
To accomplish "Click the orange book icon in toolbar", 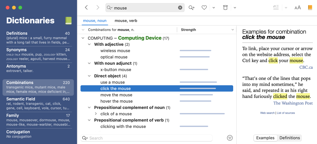I will [x=310, y=8].
